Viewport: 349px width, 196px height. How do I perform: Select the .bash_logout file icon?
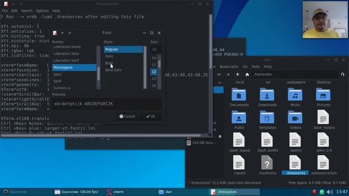click(x=239, y=140)
